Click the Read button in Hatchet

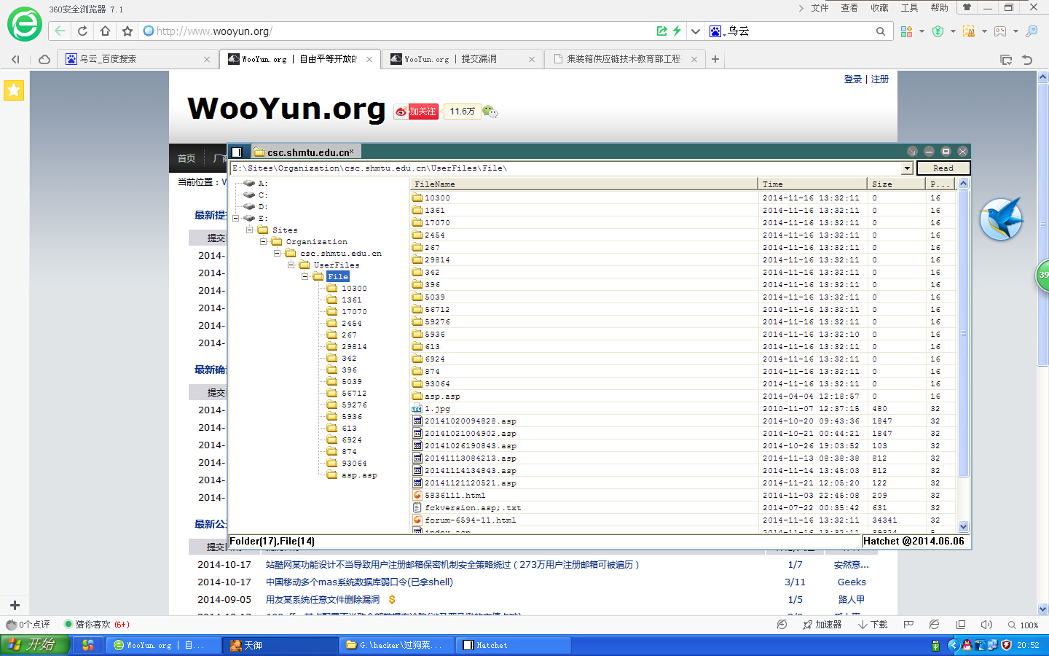click(943, 168)
